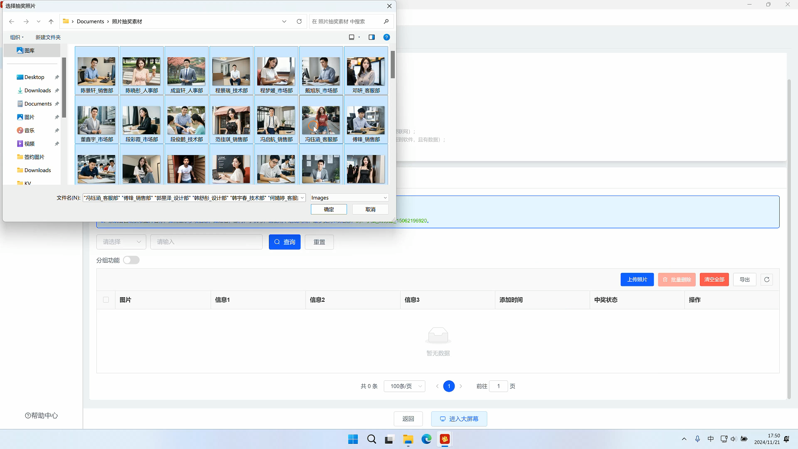Click the 上传照片 button
The width and height of the screenshot is (798, 449).
[637, 280]
